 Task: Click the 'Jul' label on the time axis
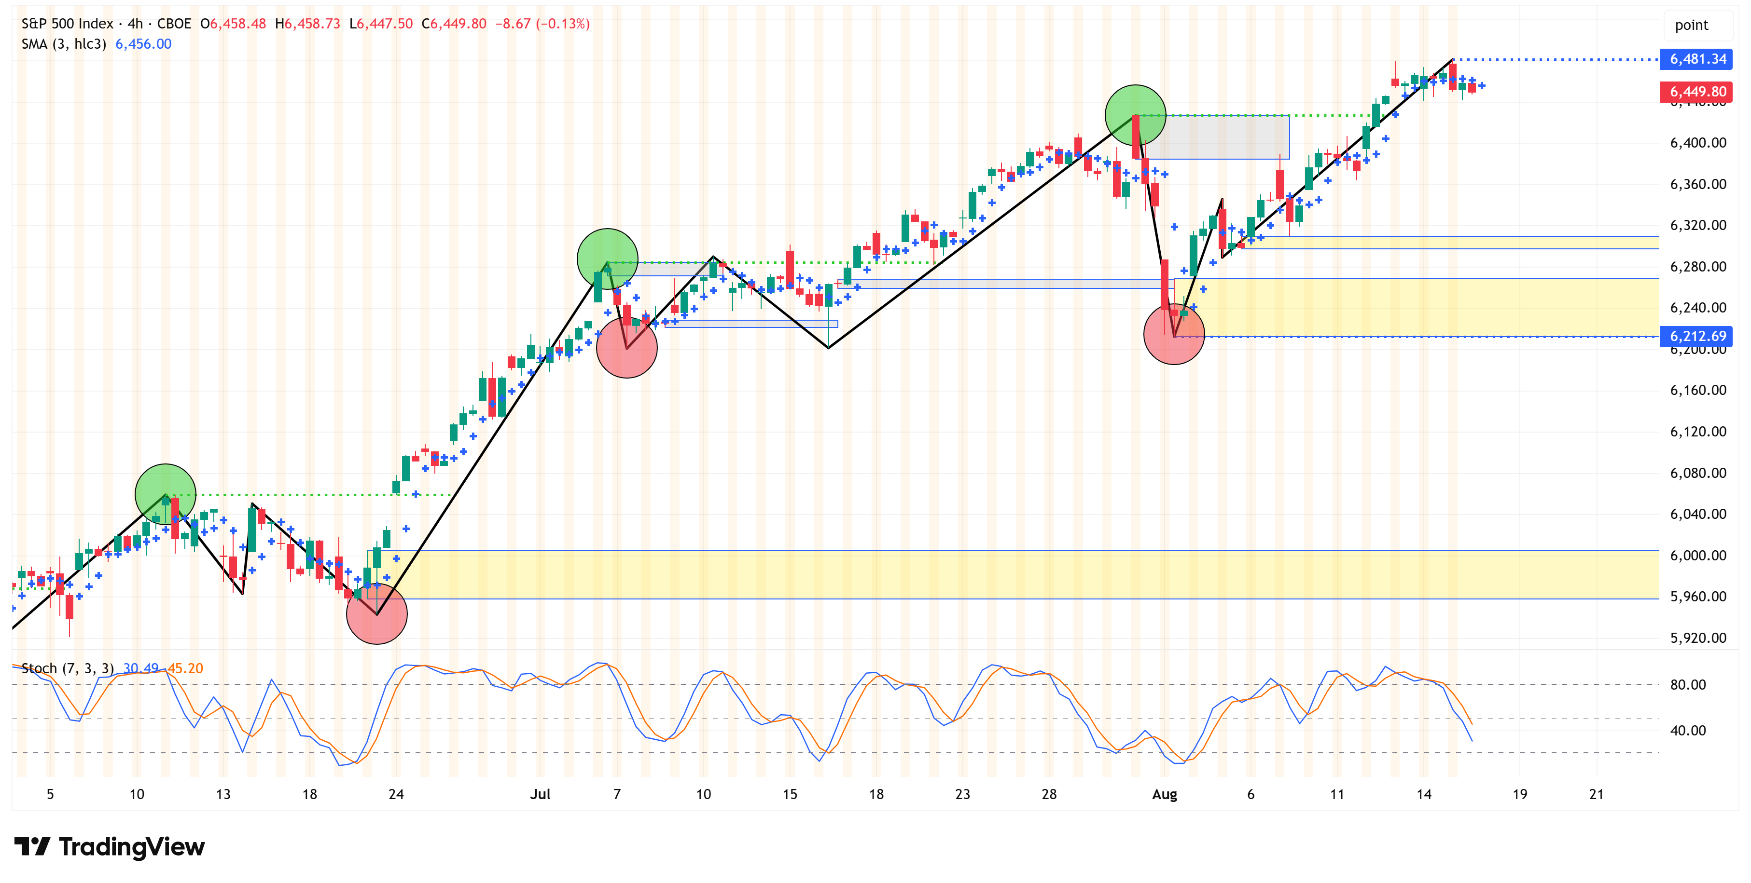(x=541, y=795)
